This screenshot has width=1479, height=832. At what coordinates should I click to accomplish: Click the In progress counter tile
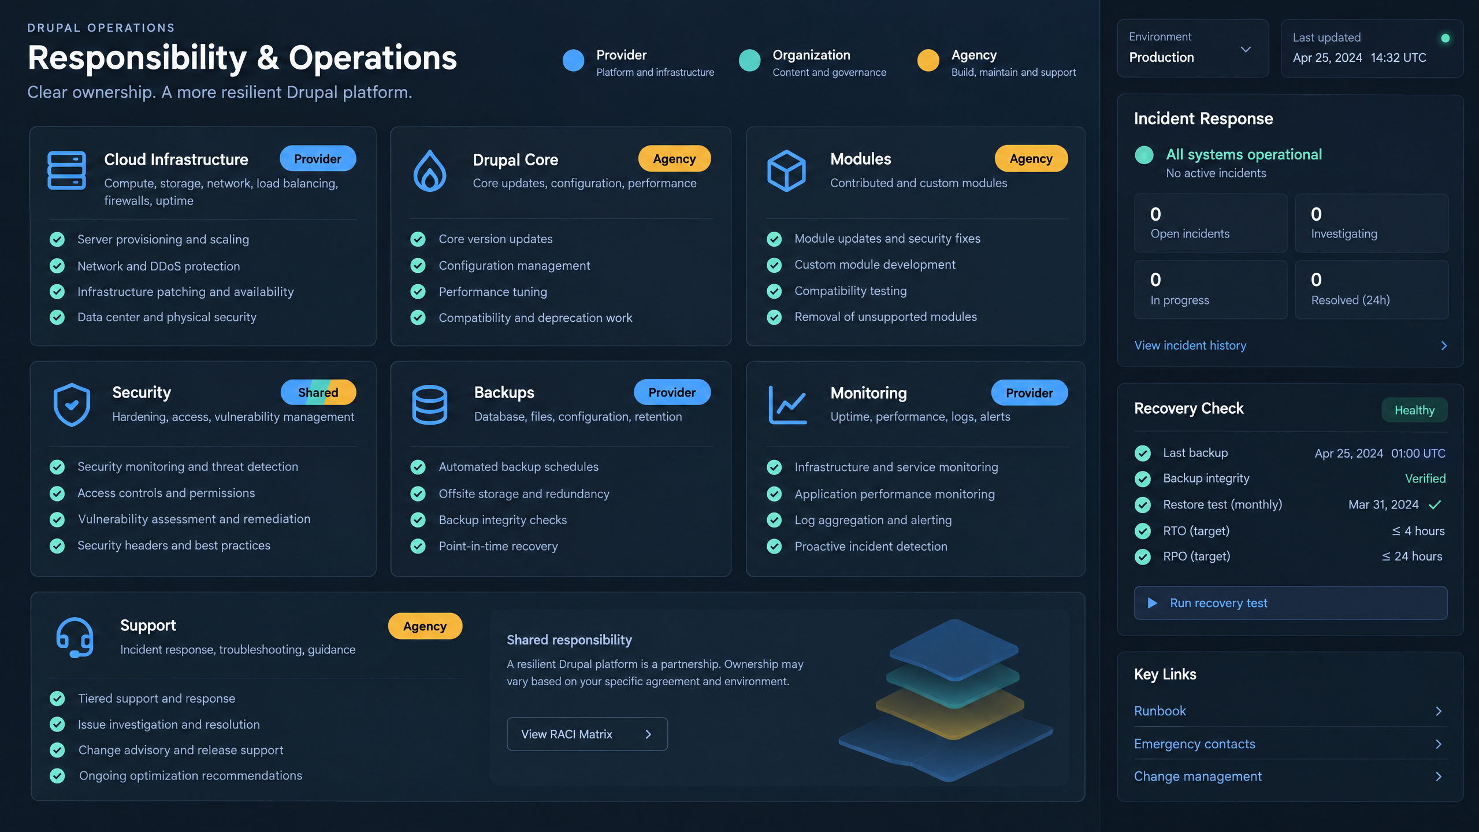[1210, 289]
